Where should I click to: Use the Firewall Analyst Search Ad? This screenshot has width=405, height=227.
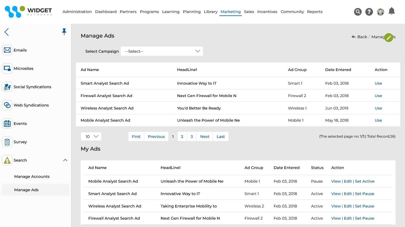378,96
